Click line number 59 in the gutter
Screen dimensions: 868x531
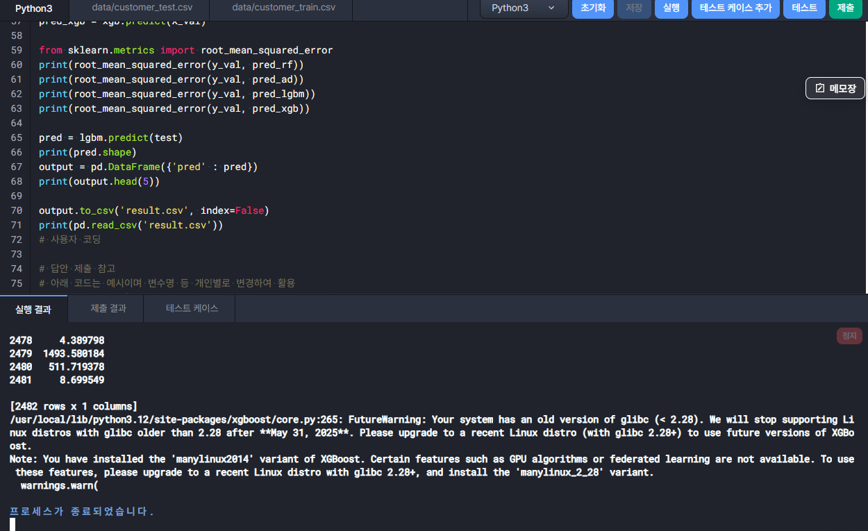pyautogui.click(x=16, y=50)
